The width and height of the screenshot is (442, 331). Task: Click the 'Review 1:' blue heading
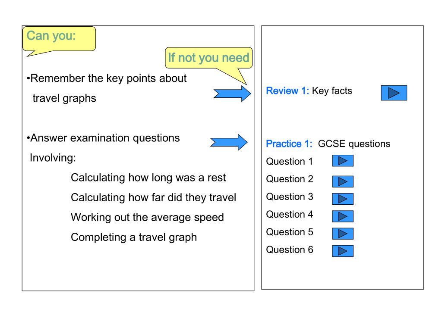point(287,91)
